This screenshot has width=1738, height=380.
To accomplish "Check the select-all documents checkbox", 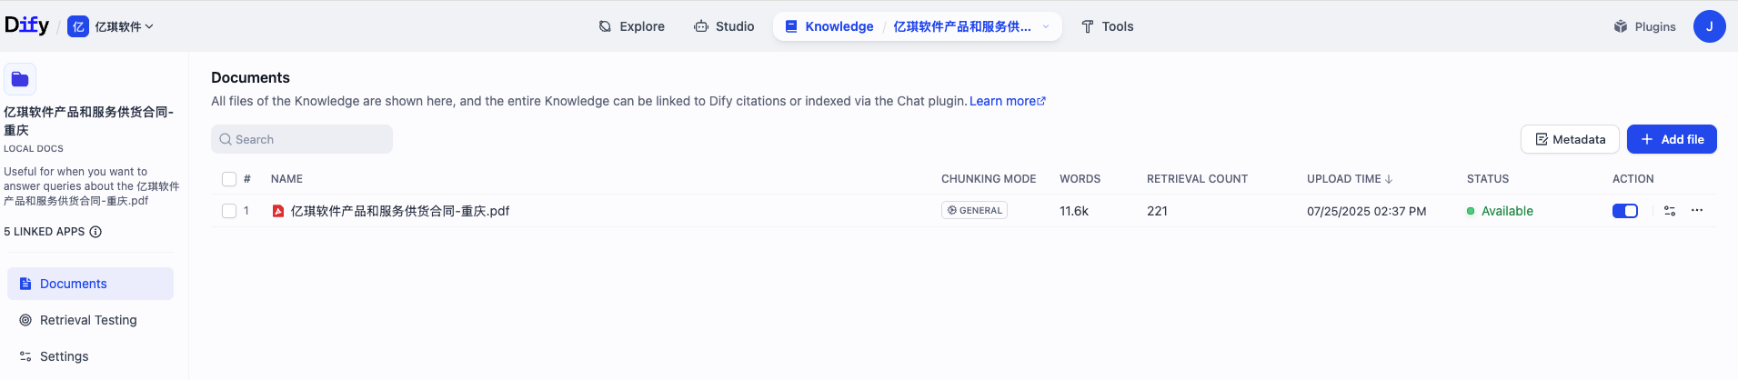I will pos(229,179).
